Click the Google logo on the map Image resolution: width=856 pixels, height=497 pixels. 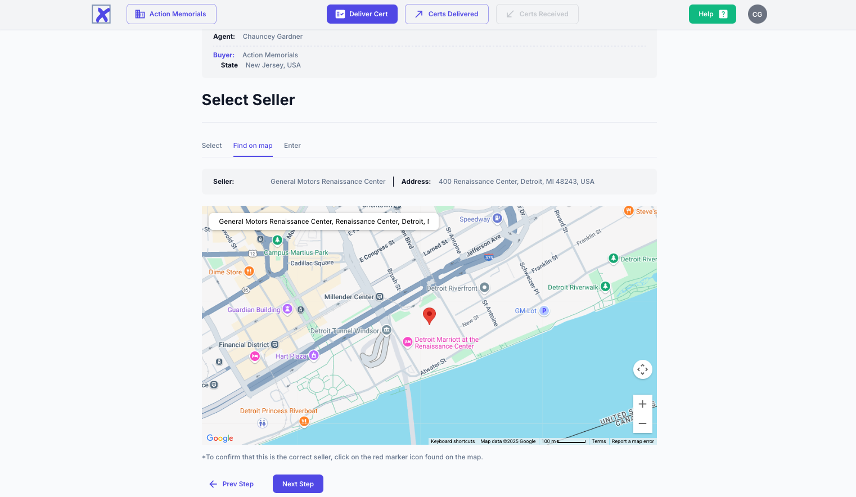[x=220, y=438]
